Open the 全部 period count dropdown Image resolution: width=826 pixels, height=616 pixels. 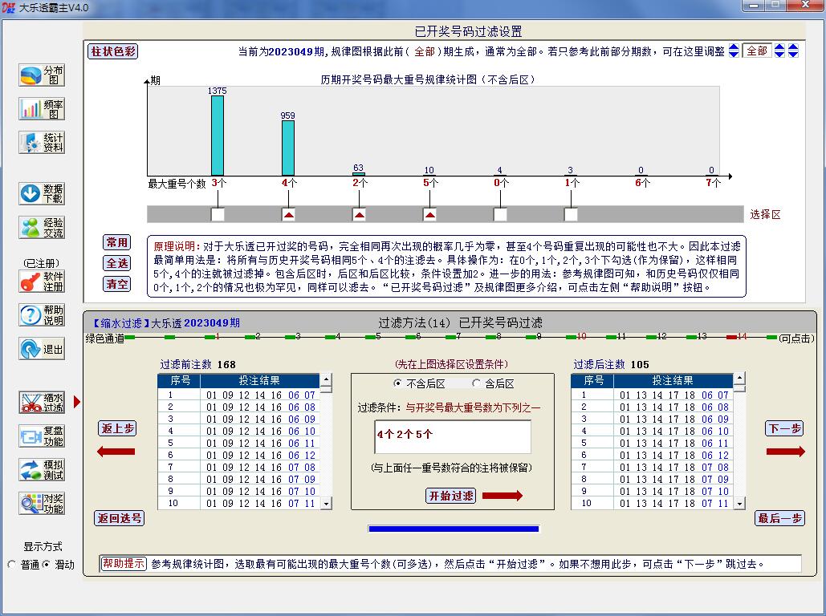point(757,51)
